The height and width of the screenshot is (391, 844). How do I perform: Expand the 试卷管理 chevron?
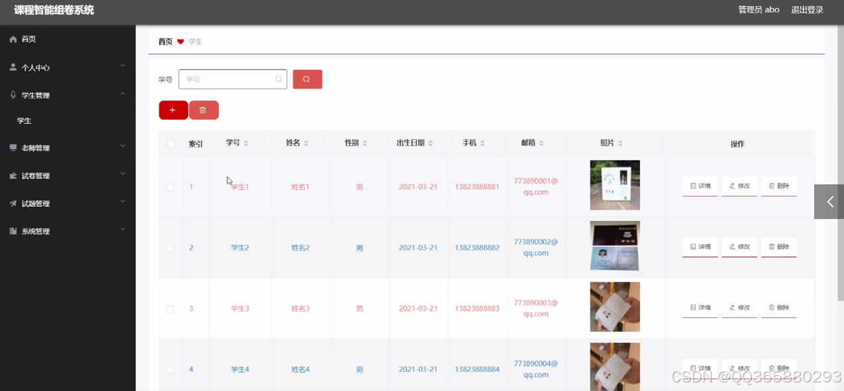(x=123, y=174)
